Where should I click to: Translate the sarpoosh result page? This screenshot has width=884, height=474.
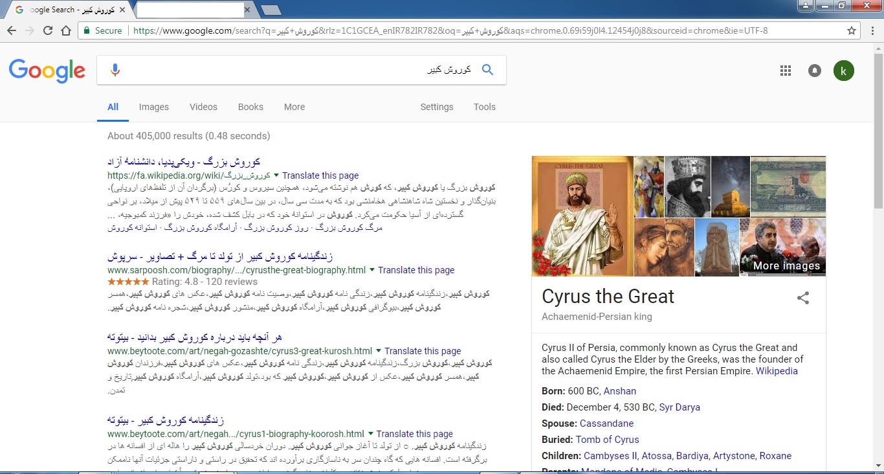pyautogui.click(x=416, y=270)
